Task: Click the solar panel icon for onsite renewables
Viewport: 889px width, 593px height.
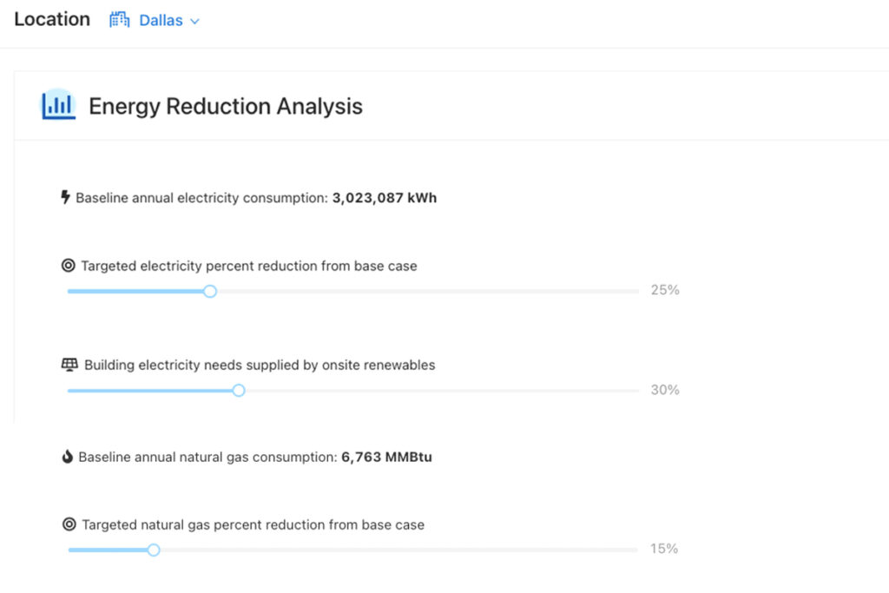Action: (x=69, y=365)
